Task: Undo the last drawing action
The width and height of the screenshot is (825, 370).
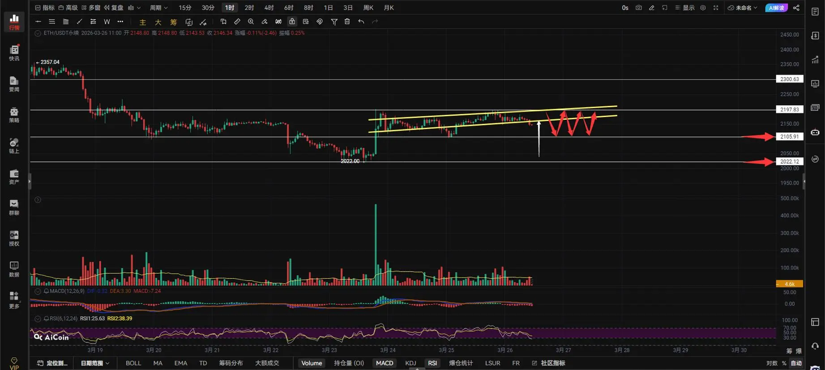Action: (x=361, y=21)
